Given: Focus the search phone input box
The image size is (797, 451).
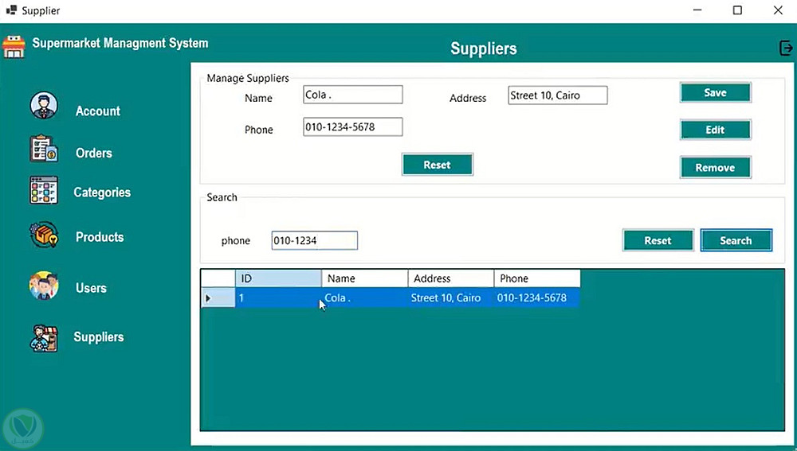Looking at the screenshot, I should pyautogui.click(x=314, y=240).
